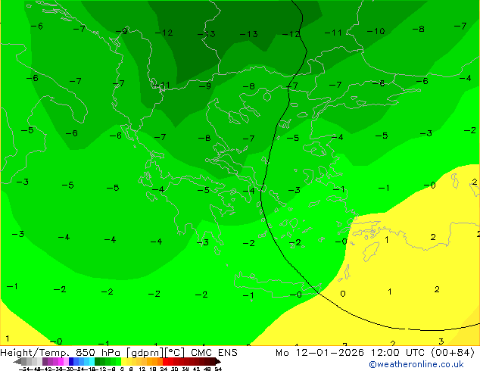This screenshot has width=480, height=371.
Task: Click the "-10" temperature value on the map
Action: point(376,31)
